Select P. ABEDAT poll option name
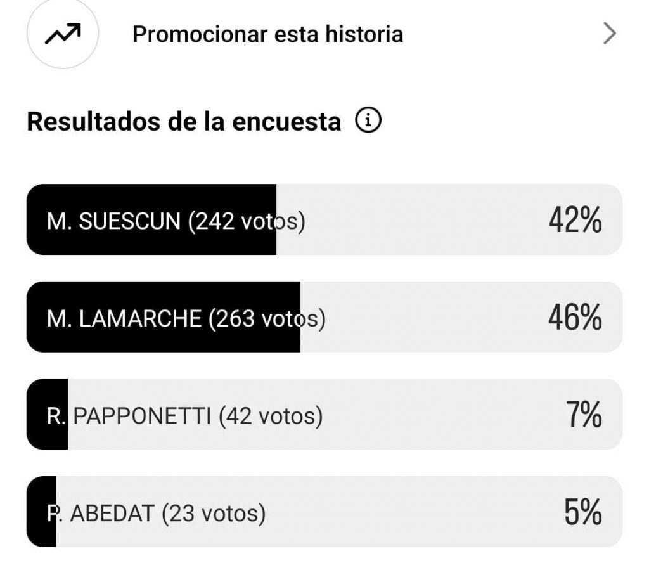This screenshot has height=570, width=649. [x=101, y=513]
